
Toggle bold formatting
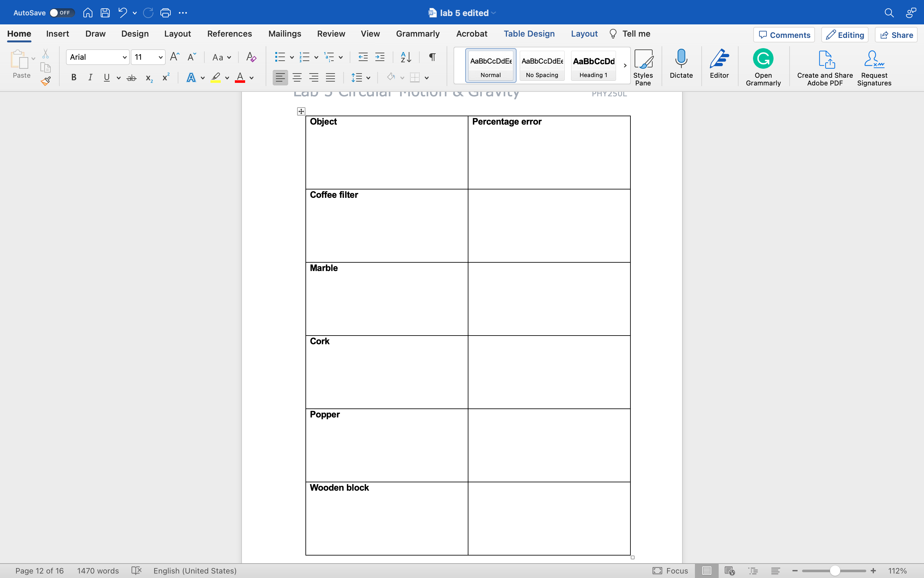pyautogui.click(x=73, y=78)
